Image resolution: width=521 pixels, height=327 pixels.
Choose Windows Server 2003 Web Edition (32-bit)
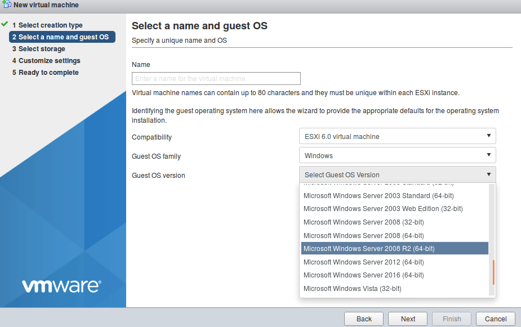(x=395, y=208)
